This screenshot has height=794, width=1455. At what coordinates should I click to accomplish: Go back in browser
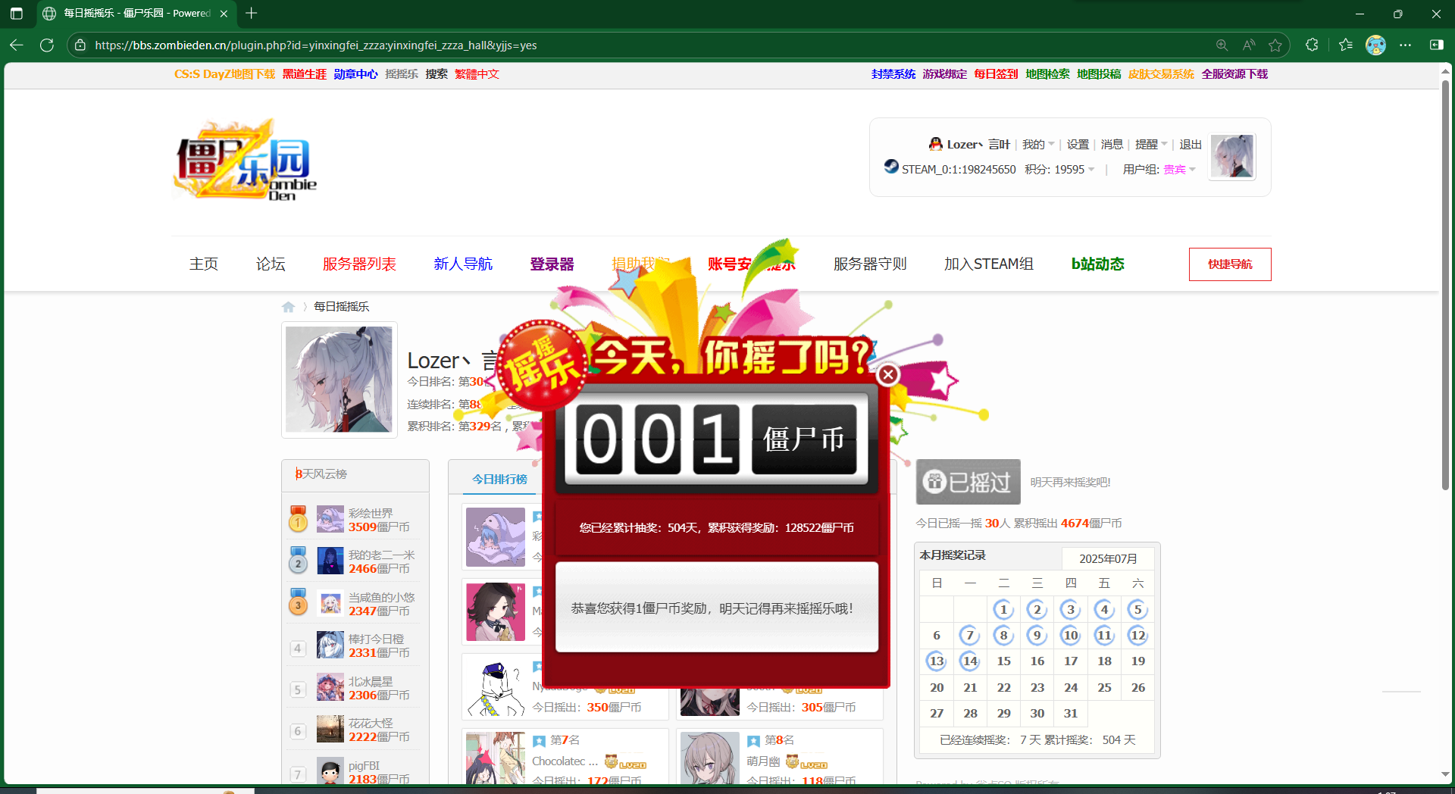click(17, 45)
